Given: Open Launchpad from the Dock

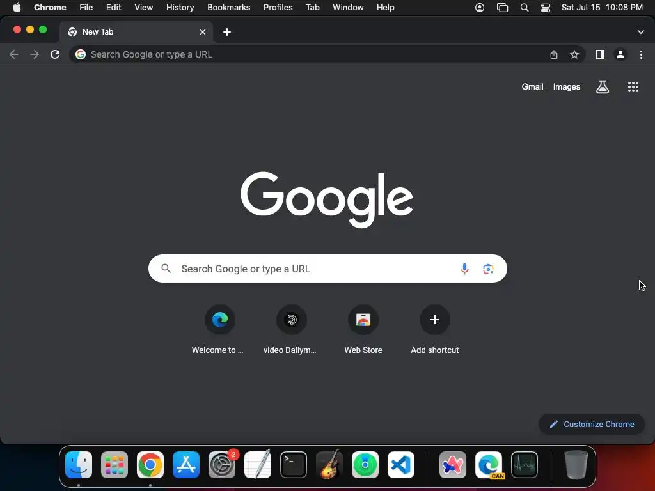Looking at the screenshot, I should tap(114, 465).
